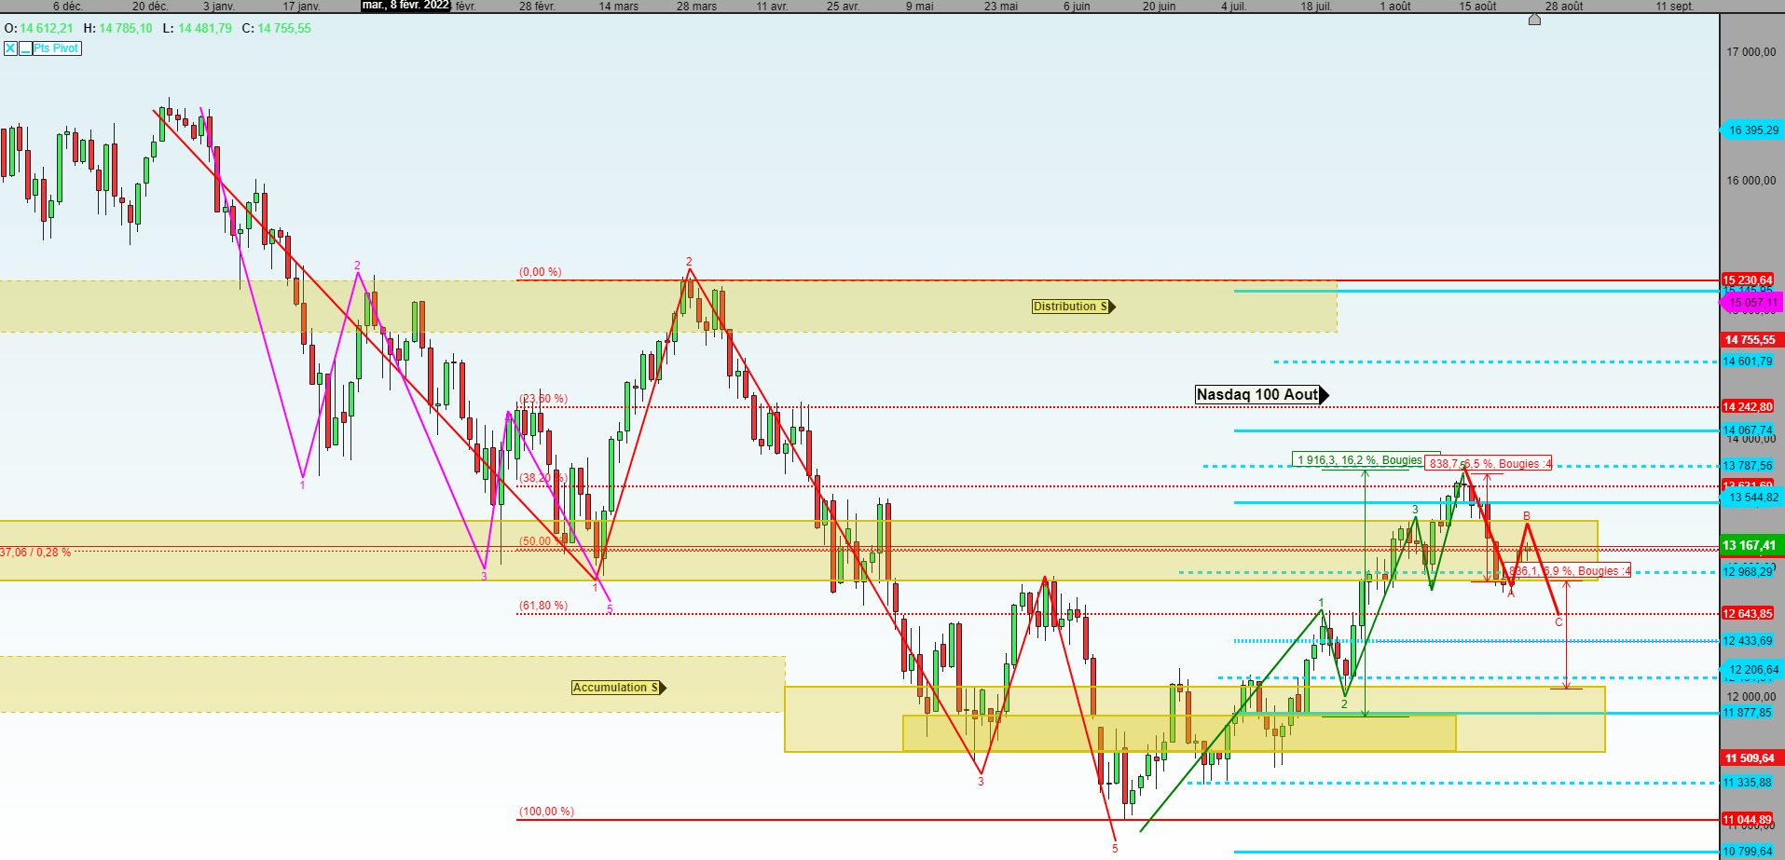Click the 6 déc. date on the time axis

68,7
